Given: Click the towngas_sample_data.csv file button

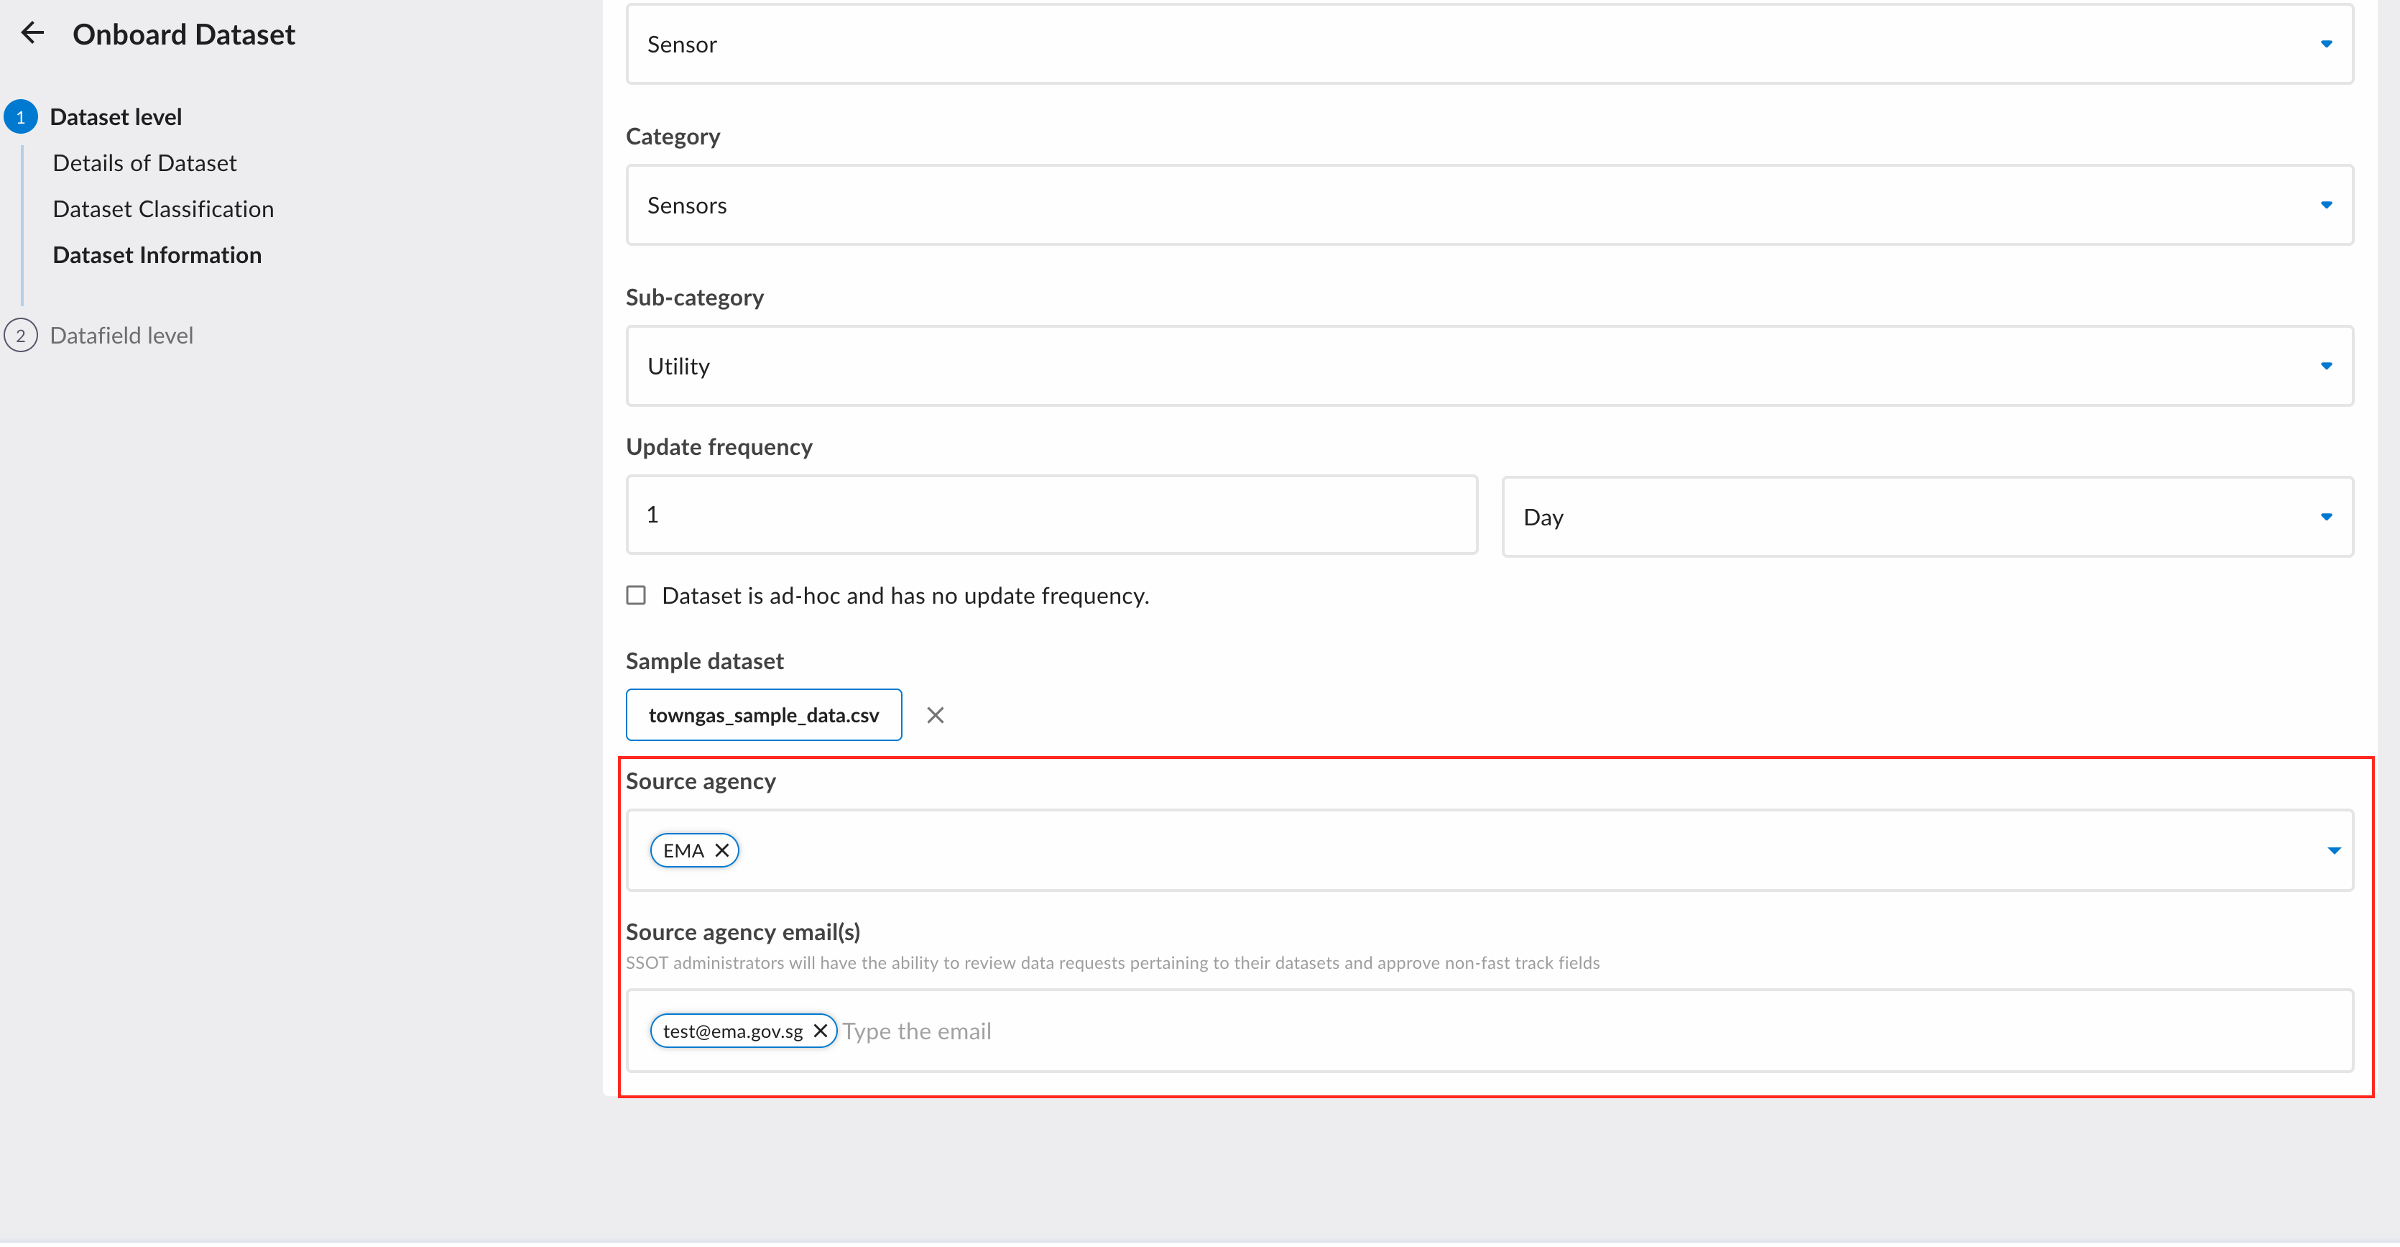Looking at the screenshot, I should 764,715.
